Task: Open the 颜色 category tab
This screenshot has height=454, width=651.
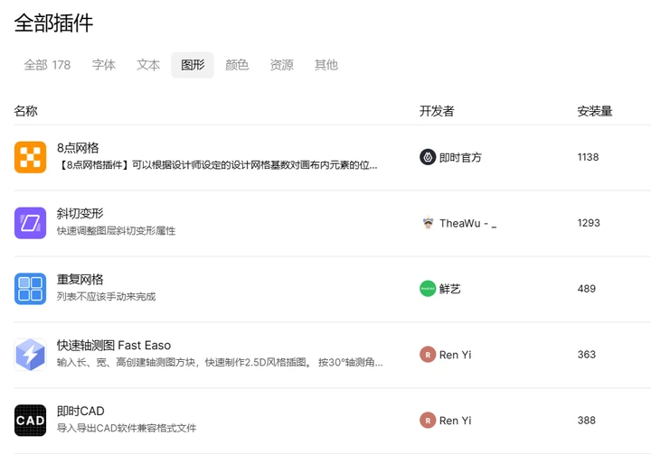Action: (237, 65)
